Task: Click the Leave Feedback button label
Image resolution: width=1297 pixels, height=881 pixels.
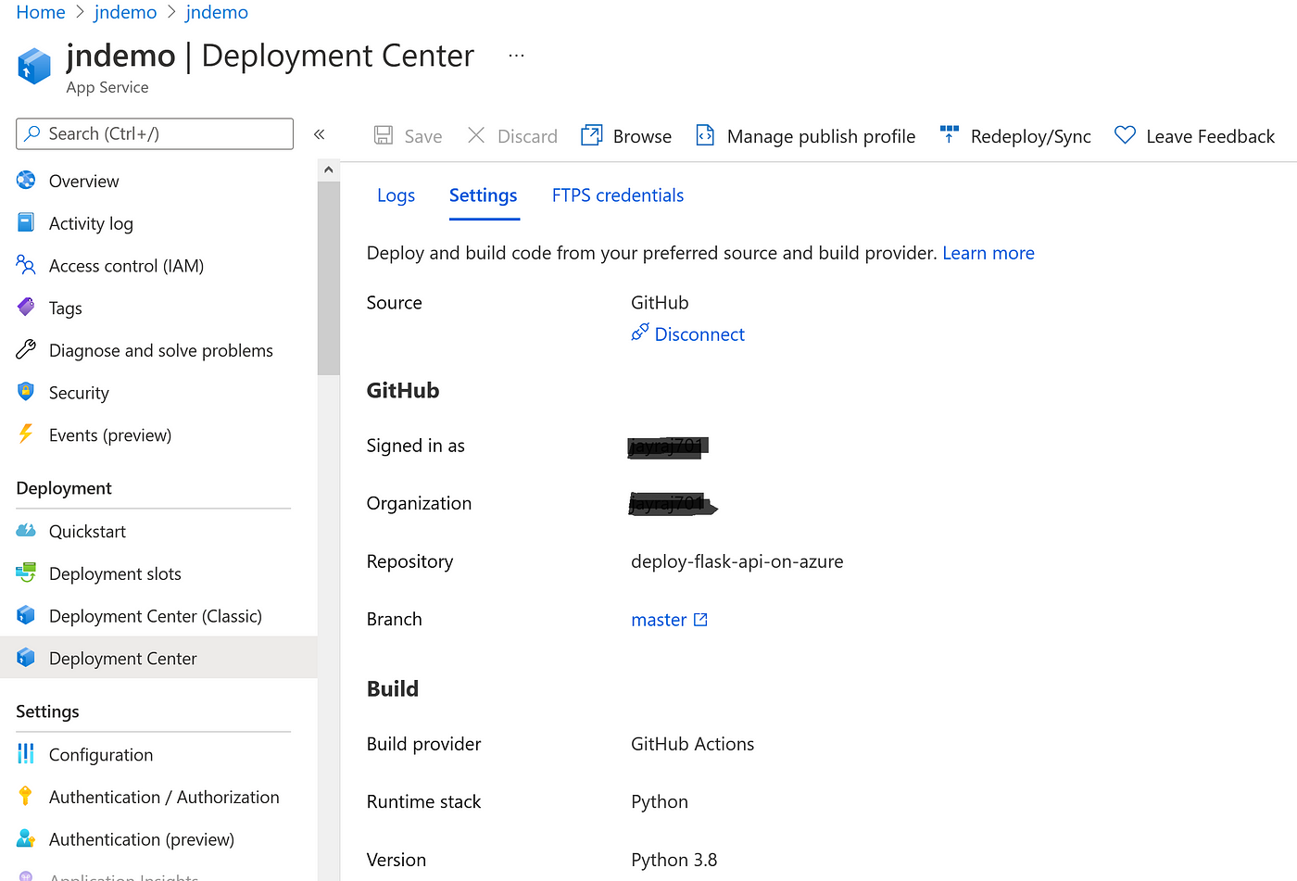Action: (x=1211, y=136)
